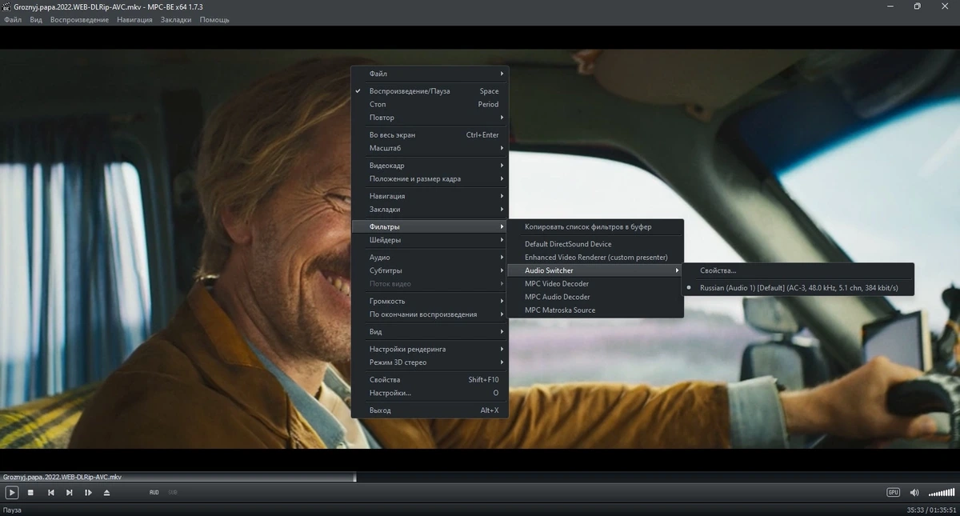Viewport: 960px width, 516px height.
Task: Select Enhanced Video Renderer (custom presenter)
Action: [x=595, y=258]
